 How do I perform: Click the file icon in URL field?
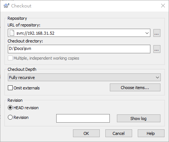click(x=12, y=33)
